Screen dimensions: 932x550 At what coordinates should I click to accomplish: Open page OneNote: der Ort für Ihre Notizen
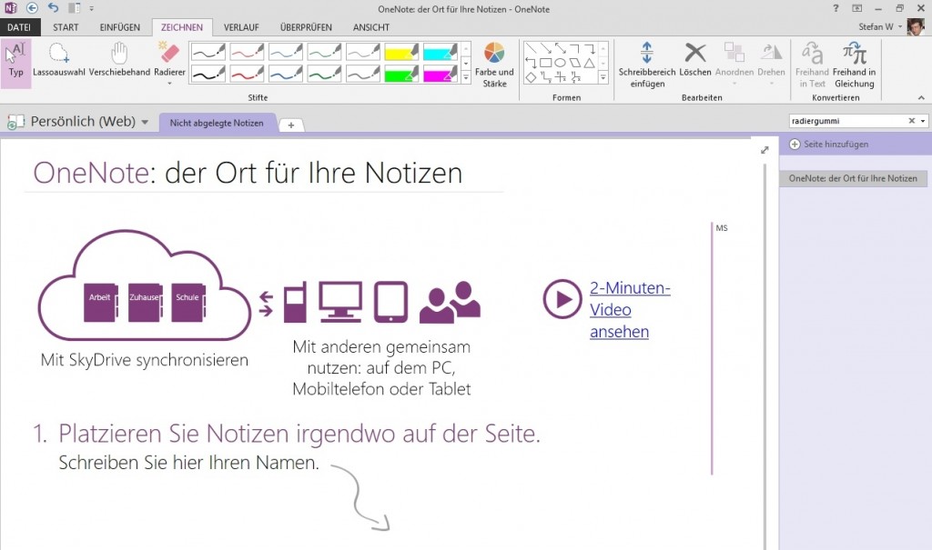[x=853, y=178]
